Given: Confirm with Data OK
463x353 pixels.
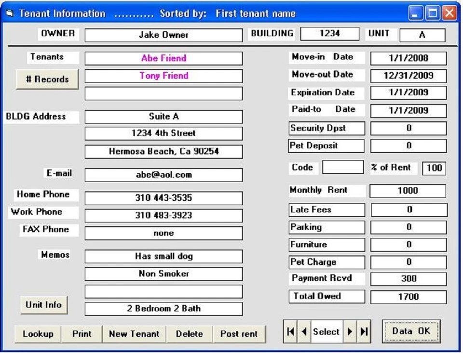Looking at the screenshot, I should pyautogui.click(x=411, y=331).
